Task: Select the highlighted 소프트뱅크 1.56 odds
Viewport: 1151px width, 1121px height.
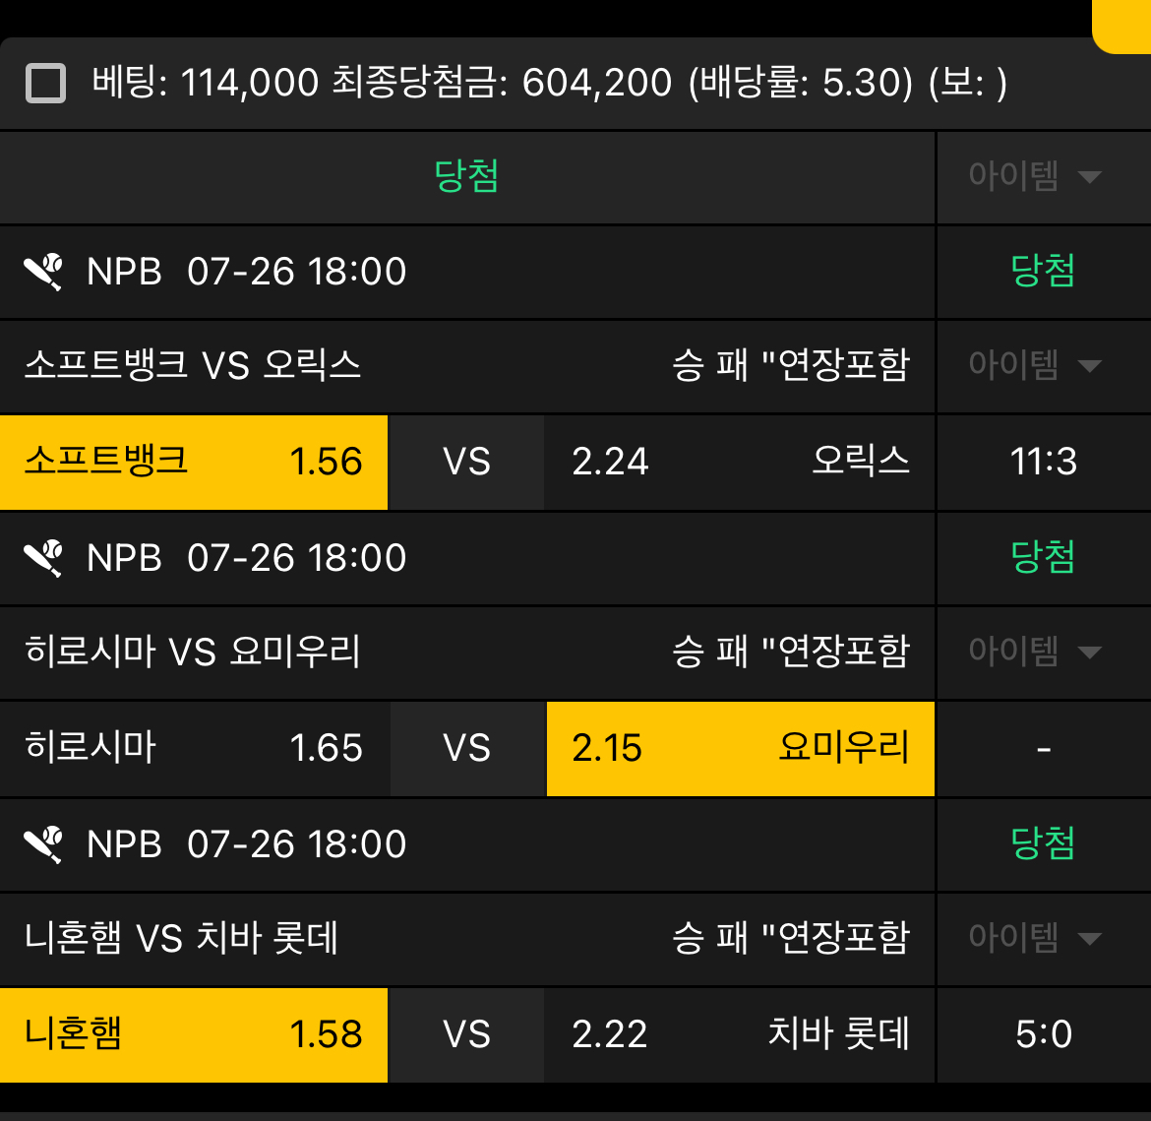Action: coord(194,462)
